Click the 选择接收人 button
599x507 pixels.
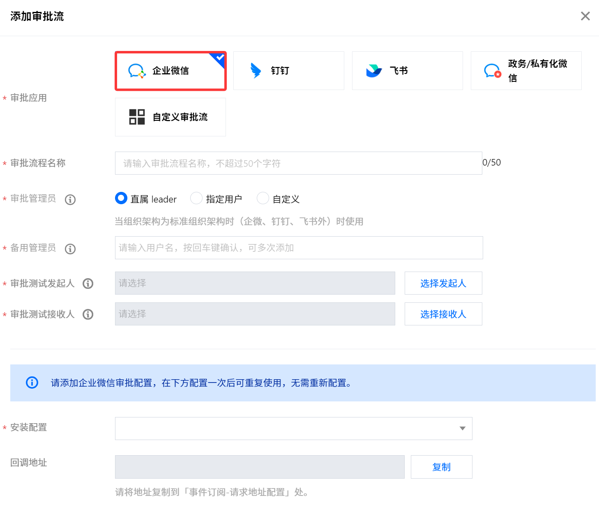[443, 314]
